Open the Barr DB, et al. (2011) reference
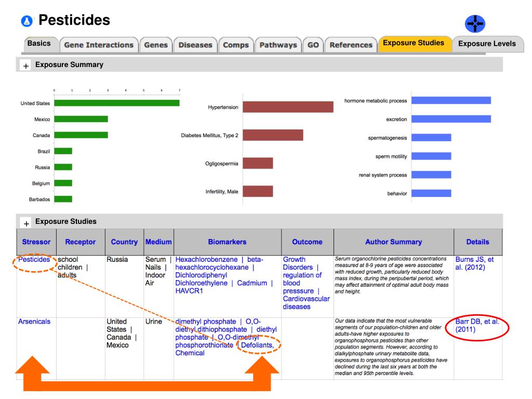The height and width of the screenshot is (399, 532). [x=477, y=325]
